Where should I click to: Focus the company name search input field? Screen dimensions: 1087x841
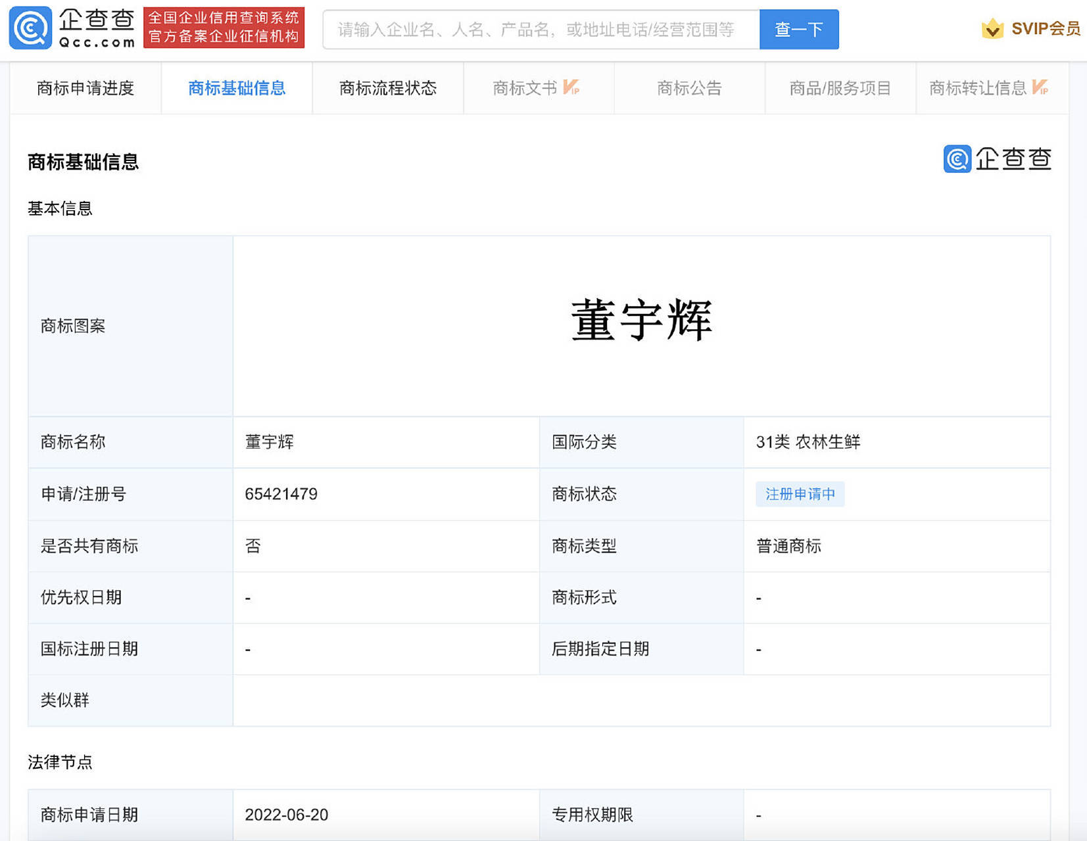pos(541,30)
